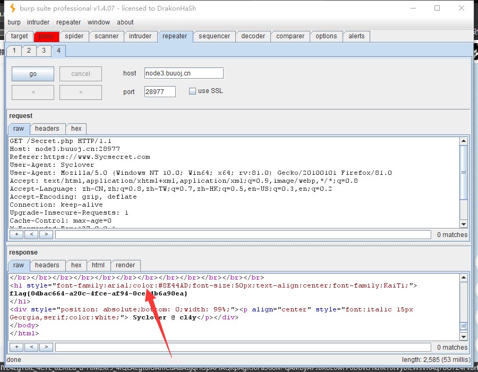Focus the request search field

pyautogui.click(x=243, y=235)
